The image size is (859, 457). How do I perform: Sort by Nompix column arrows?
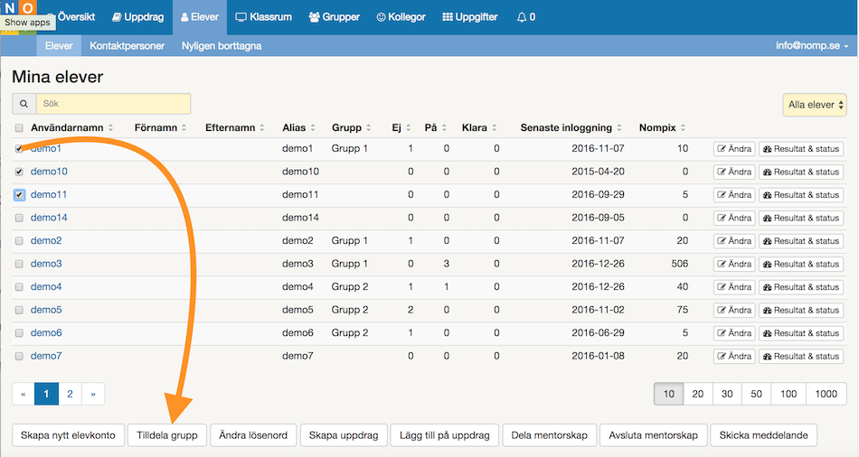[681, 128]
